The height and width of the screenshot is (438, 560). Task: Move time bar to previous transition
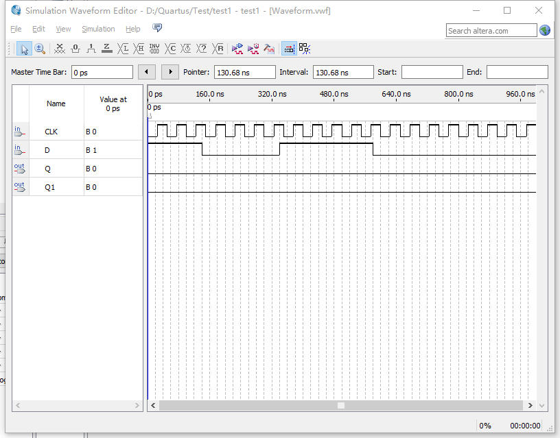tap(147, 72)
